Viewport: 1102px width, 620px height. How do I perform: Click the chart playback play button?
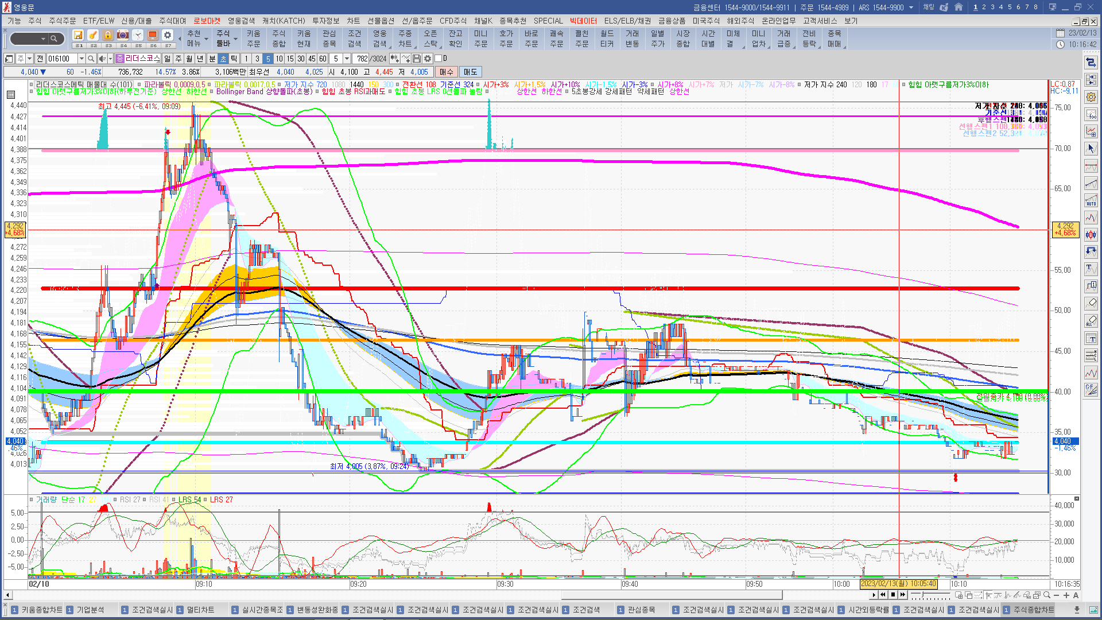[874, 595]
